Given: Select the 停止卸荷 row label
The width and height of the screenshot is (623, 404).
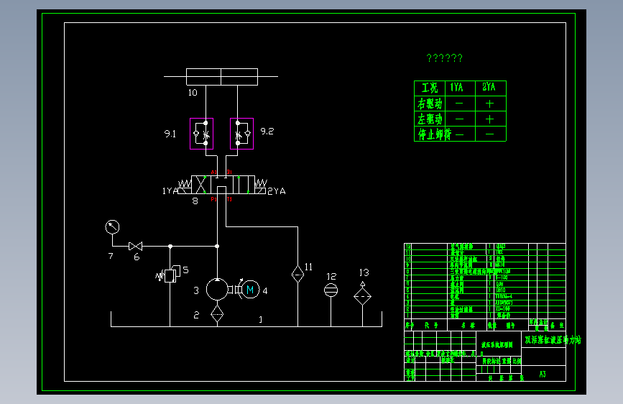Looking at the screenshot, I should pos(434,134).
